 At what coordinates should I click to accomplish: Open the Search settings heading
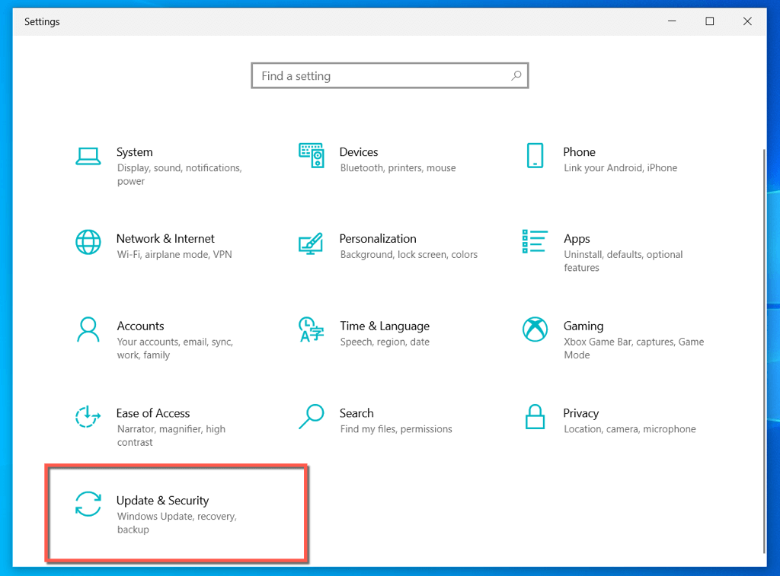(x=356, y=413)
